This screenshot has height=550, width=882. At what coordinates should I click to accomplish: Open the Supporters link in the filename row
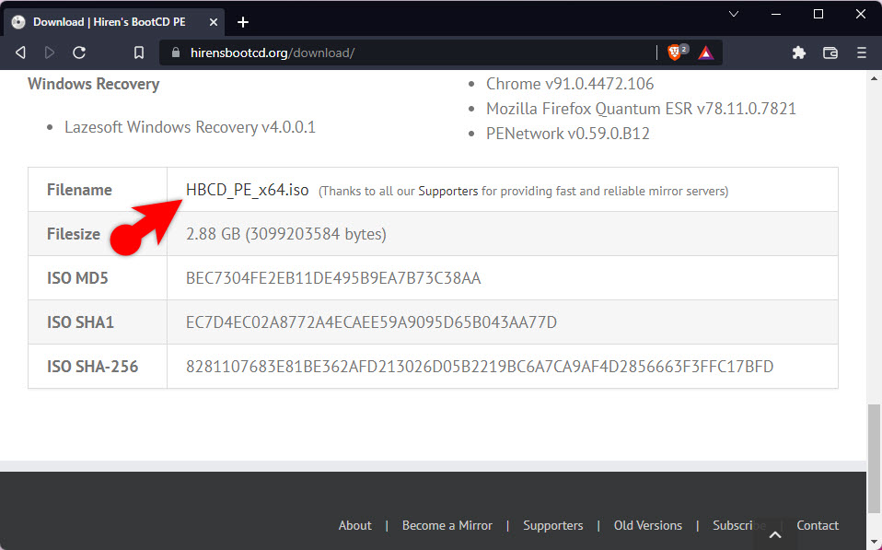pyautogui.click(x=447, y=191)
